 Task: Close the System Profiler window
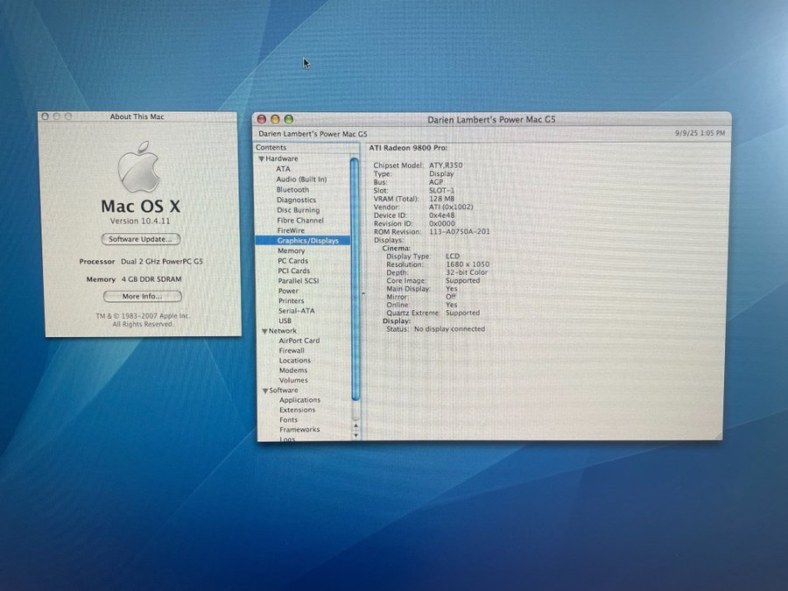point(261,120)
